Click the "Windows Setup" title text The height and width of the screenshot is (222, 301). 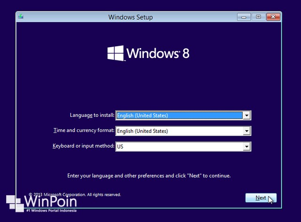coord(131,17)
